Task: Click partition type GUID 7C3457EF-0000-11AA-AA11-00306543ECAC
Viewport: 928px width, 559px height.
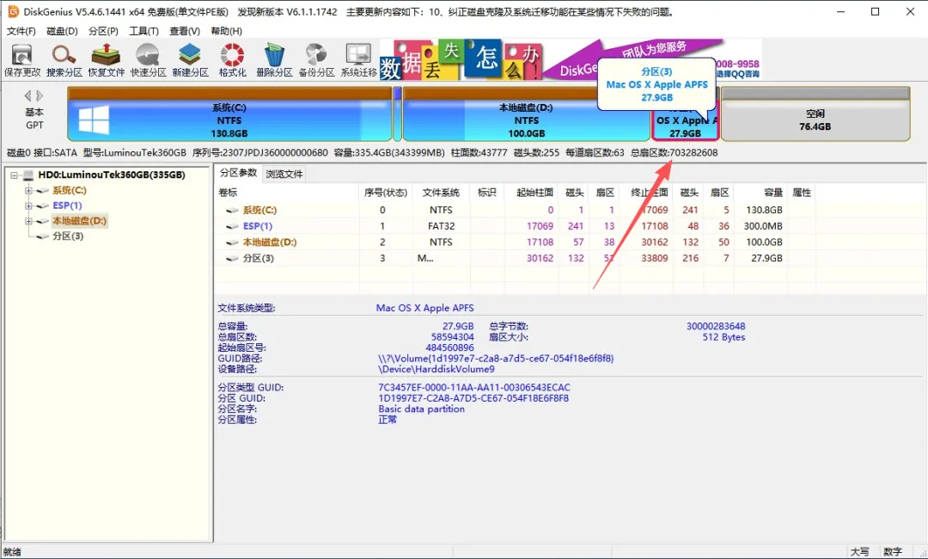Action: [x=474, y=387]
